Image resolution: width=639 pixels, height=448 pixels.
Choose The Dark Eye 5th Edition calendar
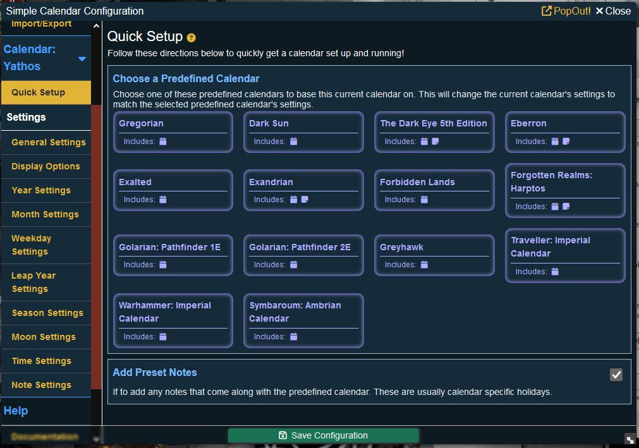[434, 132]
